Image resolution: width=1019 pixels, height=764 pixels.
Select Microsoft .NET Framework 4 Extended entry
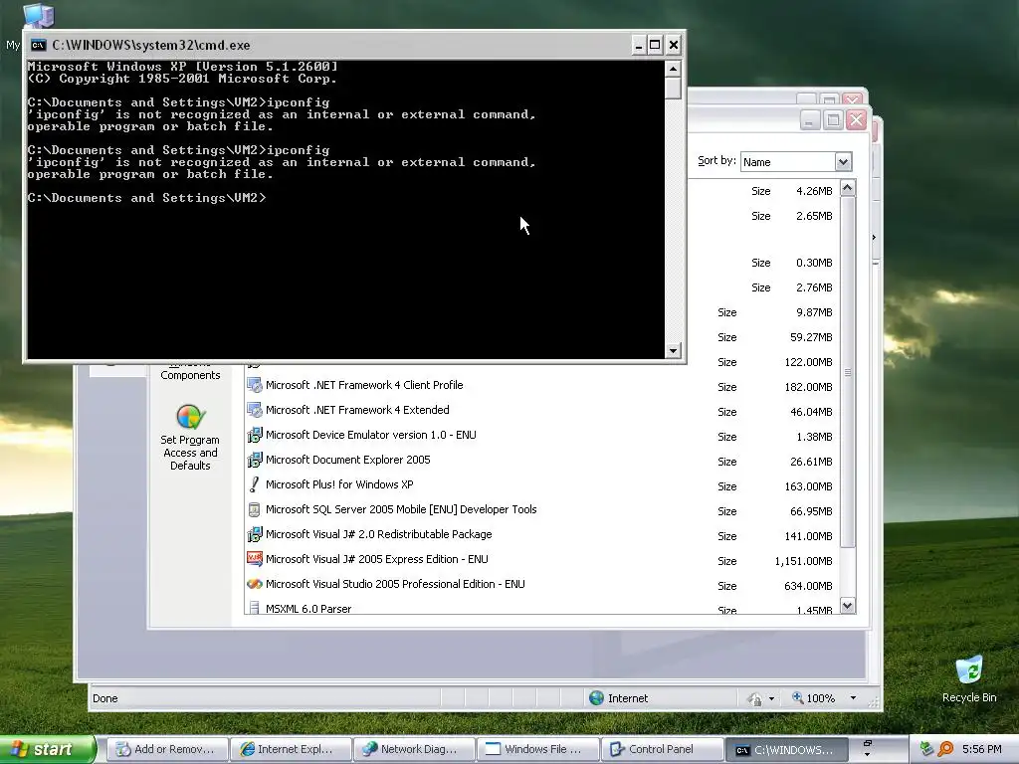(x=542, y=411)
